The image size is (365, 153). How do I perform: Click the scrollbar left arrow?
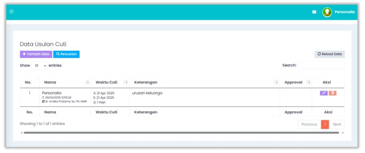coord(21,133)
